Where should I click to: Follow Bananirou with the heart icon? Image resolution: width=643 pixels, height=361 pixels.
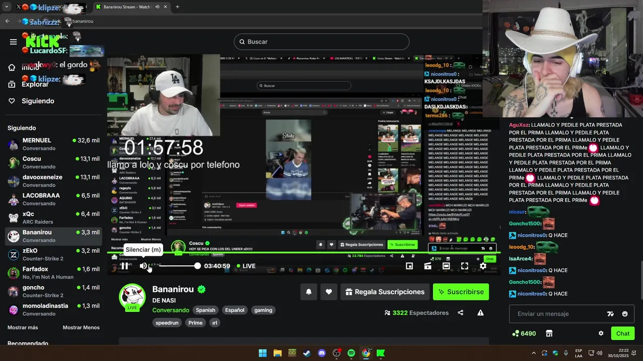click(x=329, y=292)
